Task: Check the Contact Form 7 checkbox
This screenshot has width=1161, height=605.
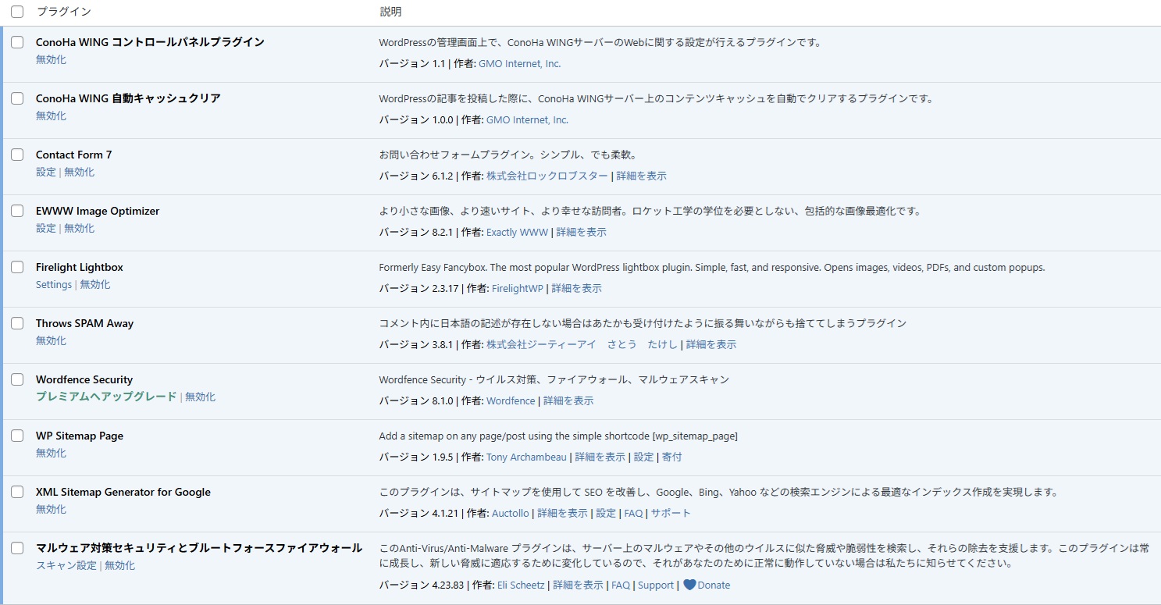Action: point(17,155)
